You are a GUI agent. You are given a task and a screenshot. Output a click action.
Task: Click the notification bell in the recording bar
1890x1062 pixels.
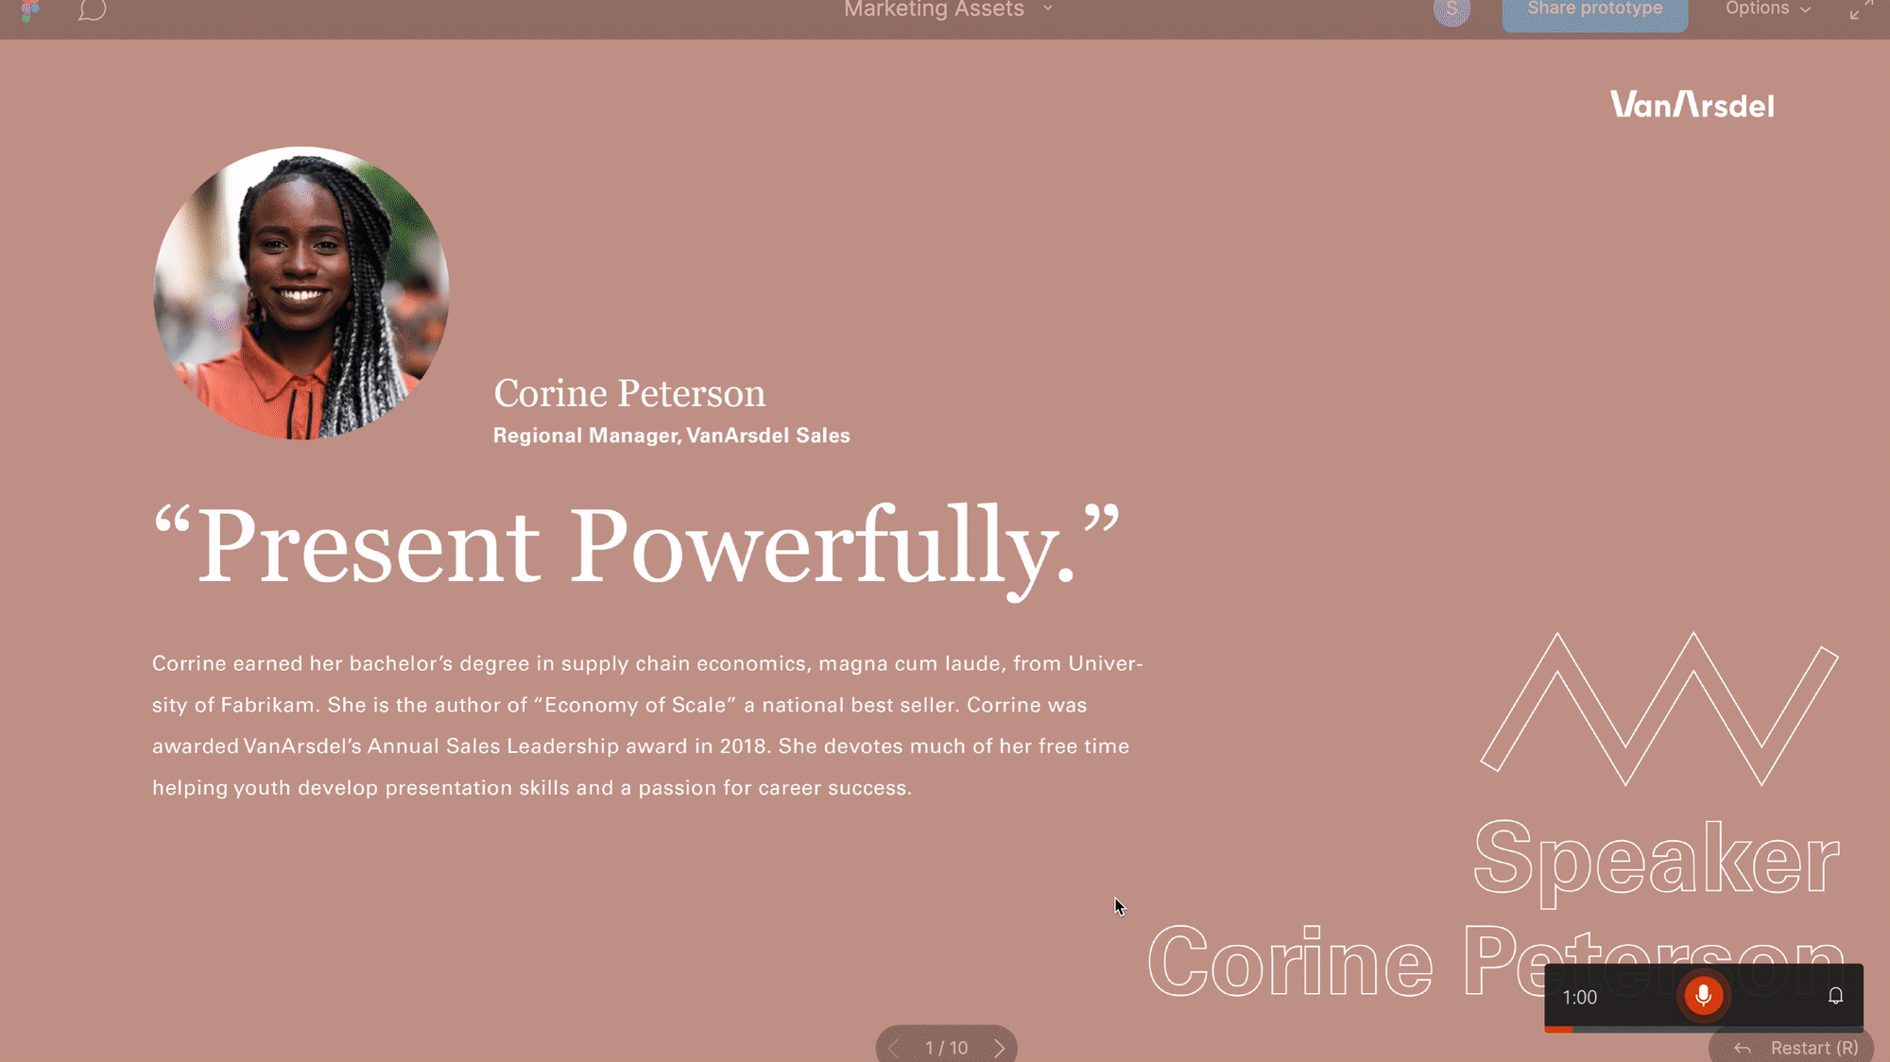pos(1835,995)
